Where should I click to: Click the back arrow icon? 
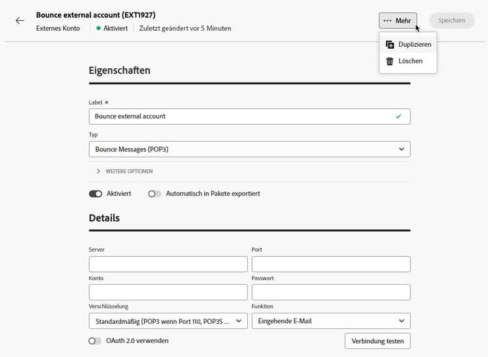pos(20,21)
